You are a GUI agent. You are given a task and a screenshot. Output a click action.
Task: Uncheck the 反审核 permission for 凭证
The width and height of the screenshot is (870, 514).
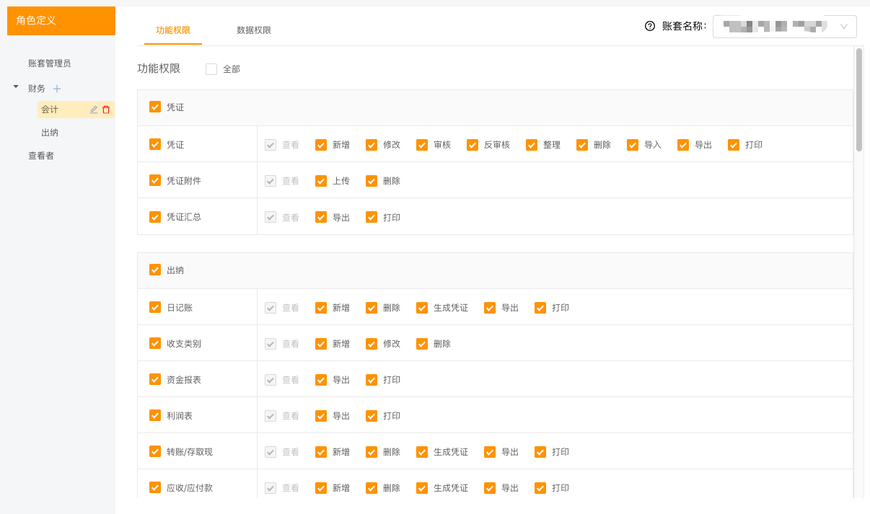point(473,144)
